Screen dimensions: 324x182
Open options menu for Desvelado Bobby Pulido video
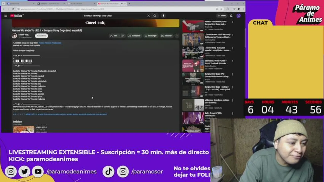pyautogui.click(x=233, y=61)
